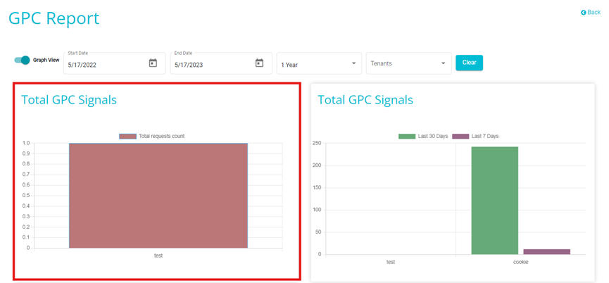The image size is (609, 283).
Task: Open the Tenants dropdown
Action: 408,63
